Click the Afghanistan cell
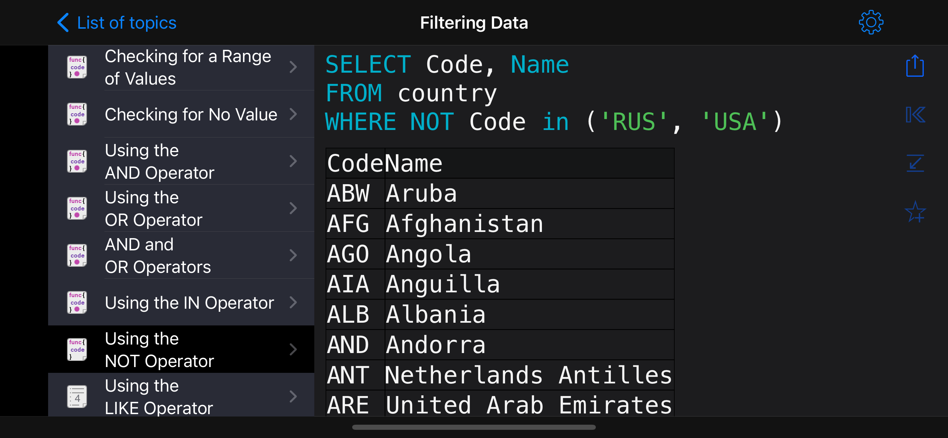The width and height of the screenshot is (948, 438). tap(529, 223)
